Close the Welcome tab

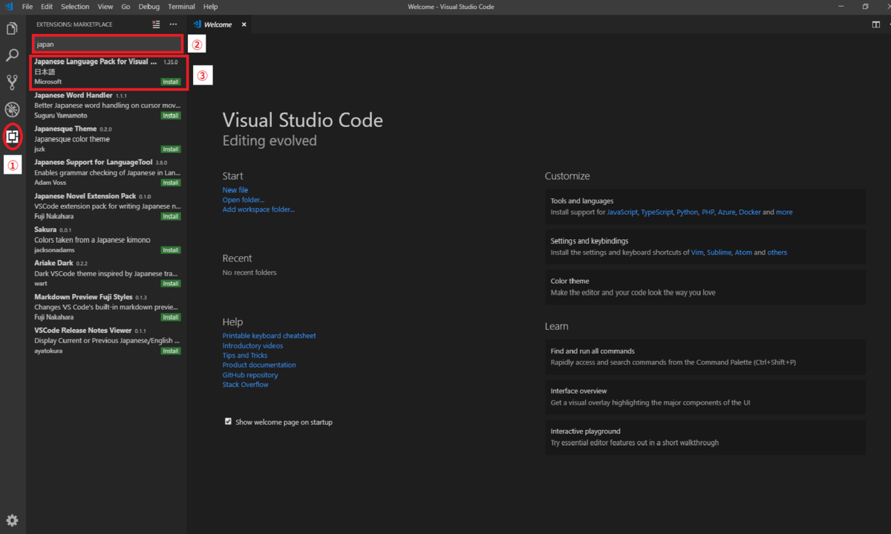coord(244,25)
